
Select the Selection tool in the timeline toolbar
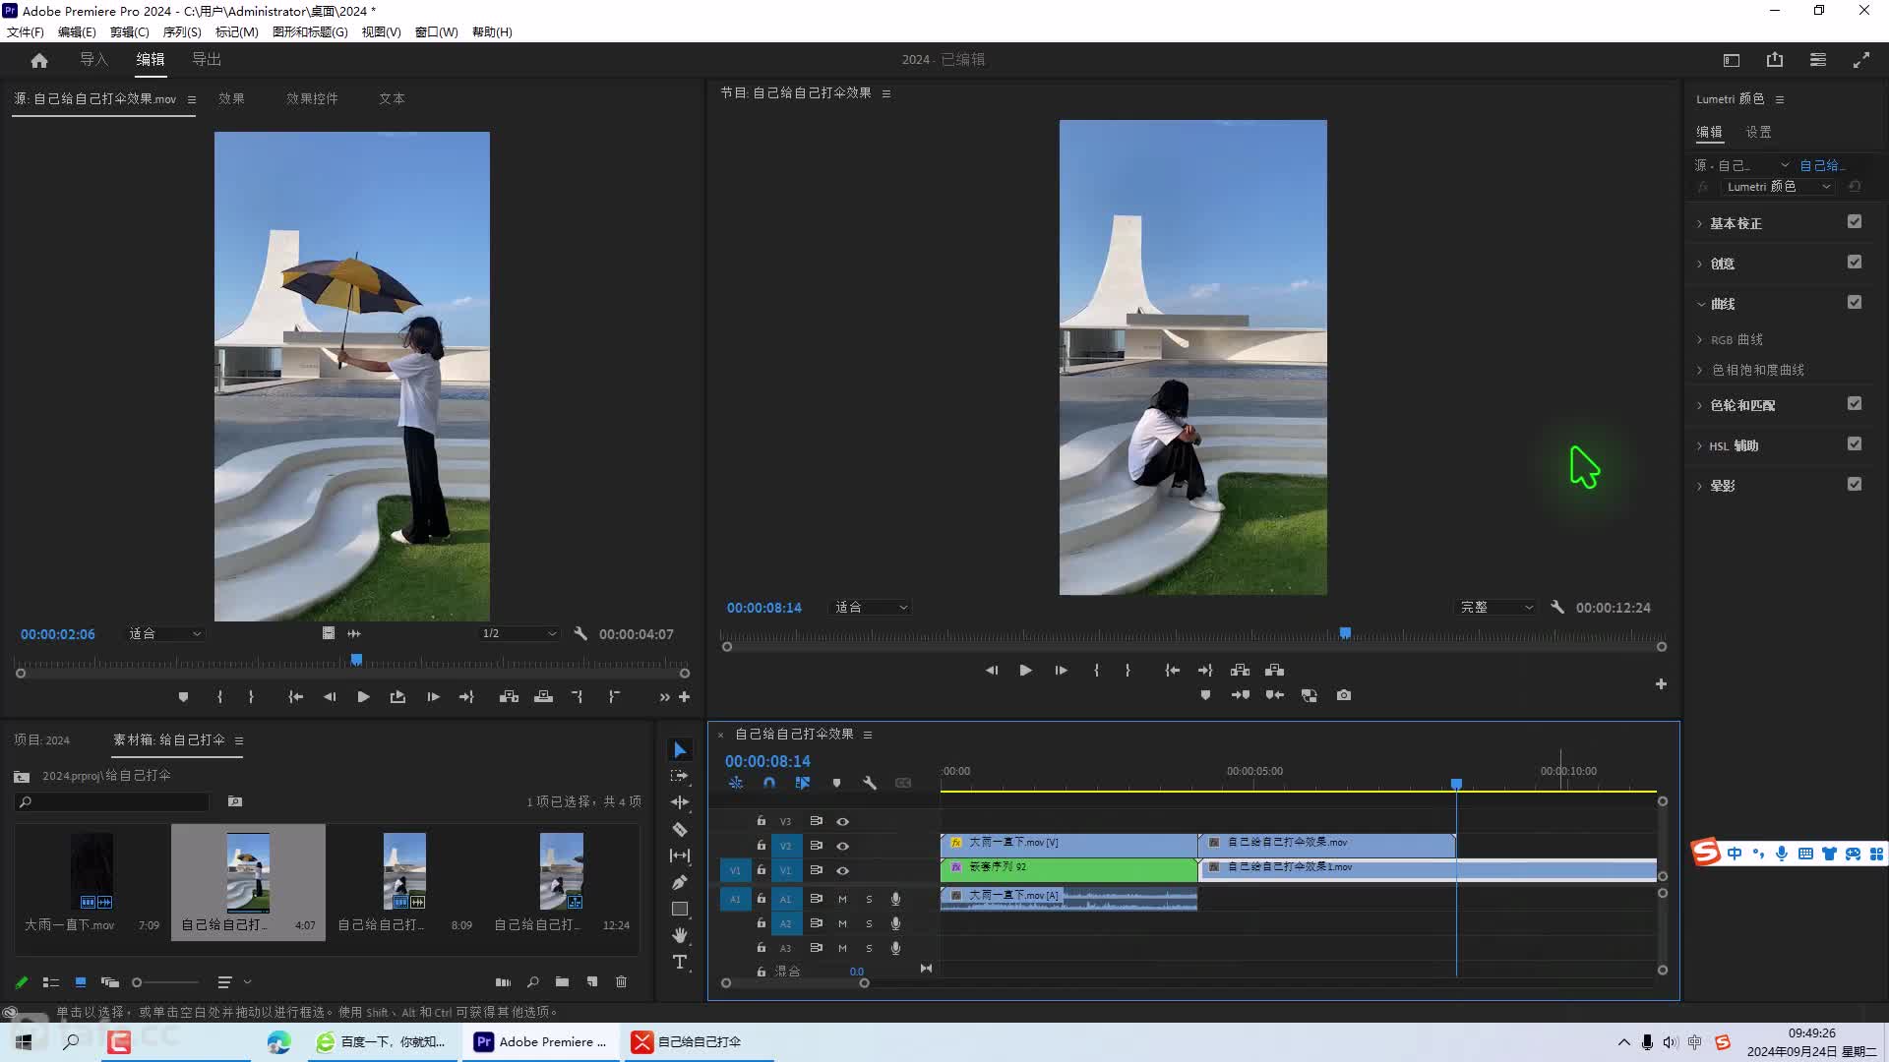point(680,750)
